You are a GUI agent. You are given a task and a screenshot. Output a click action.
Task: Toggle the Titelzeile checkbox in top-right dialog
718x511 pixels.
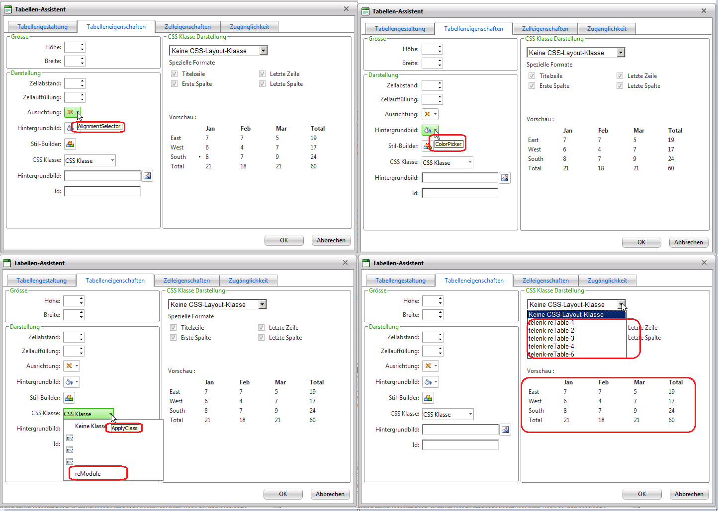coord(532,76)
